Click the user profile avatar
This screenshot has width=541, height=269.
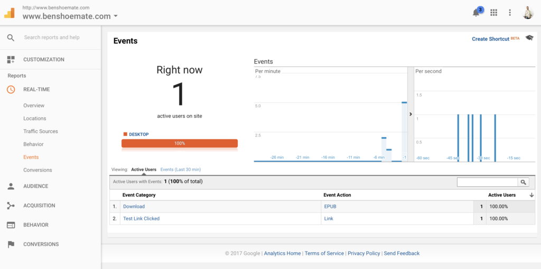[528, 13]
